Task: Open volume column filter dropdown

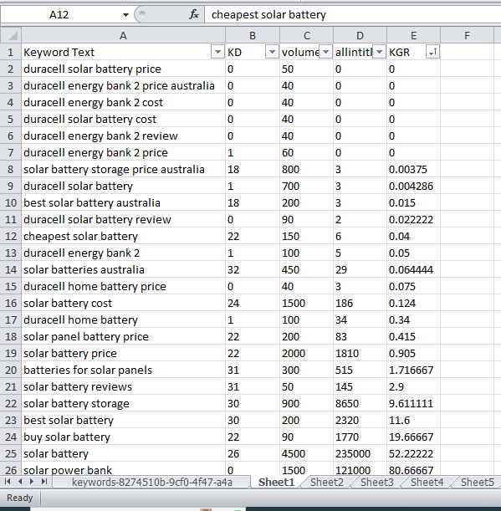Action: click(325, 52)
